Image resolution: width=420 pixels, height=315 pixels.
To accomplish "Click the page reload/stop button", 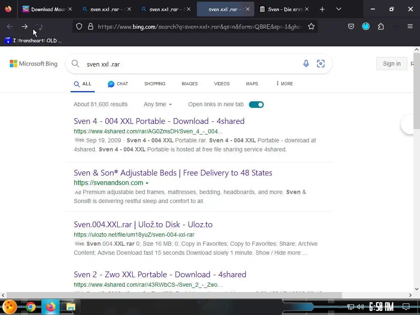I will [x=40, y=27].
